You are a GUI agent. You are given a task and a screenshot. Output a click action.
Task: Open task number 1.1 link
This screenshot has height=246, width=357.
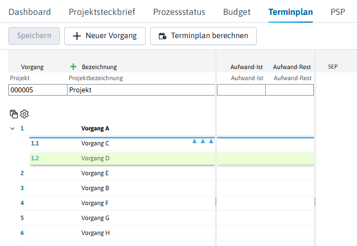(35, 143)
